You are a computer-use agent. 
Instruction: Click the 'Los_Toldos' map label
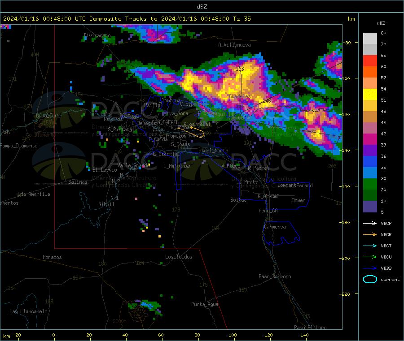179,257
